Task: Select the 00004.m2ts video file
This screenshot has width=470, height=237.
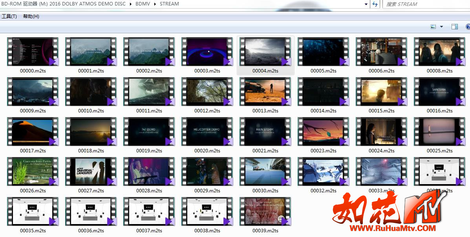Action: 265,52
